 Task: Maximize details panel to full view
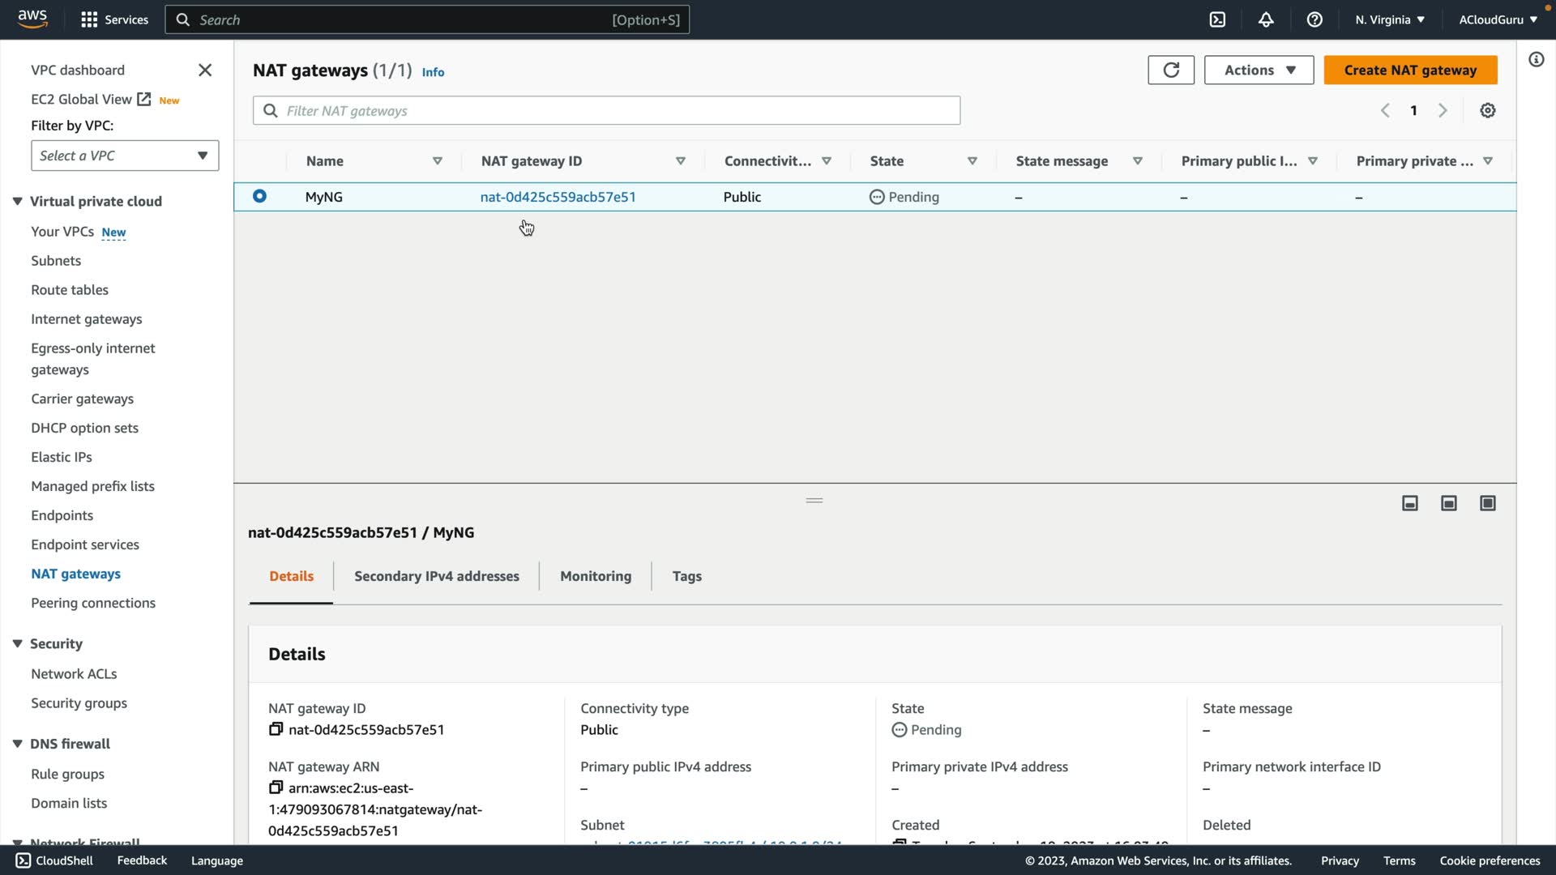click(x=1487, y=503)
